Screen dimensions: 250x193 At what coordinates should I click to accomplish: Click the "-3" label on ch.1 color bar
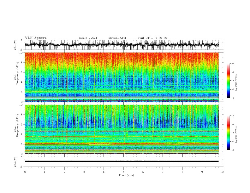click(x=233, y=63)
